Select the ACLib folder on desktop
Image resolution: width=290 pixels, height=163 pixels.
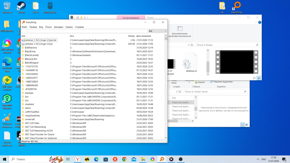pos(36,8)
